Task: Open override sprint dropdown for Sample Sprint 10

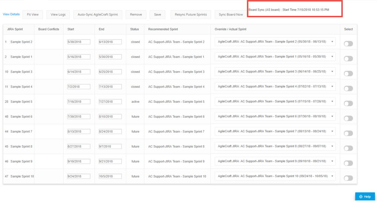Action: [275, 176]
